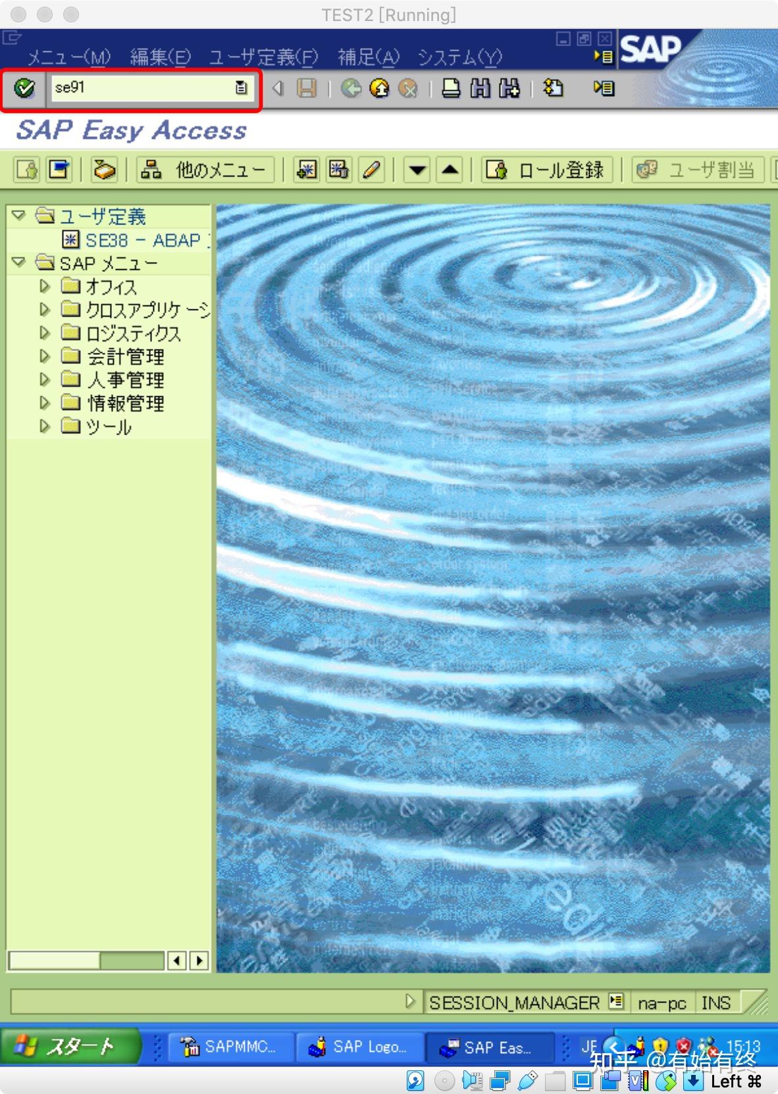Open the メニュー(M) menu
Screen dimensions: 778x1094
point(69,57)
